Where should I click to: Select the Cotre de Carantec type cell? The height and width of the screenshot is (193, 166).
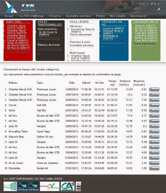point(47,163)
